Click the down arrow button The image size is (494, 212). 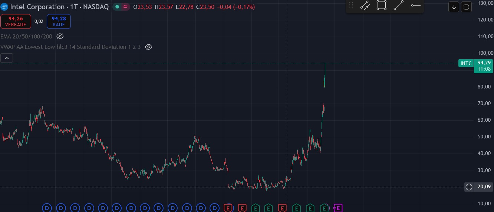(454, 7)
